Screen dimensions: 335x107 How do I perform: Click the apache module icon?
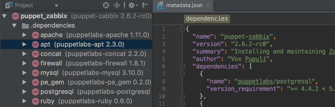click(35, 35)
